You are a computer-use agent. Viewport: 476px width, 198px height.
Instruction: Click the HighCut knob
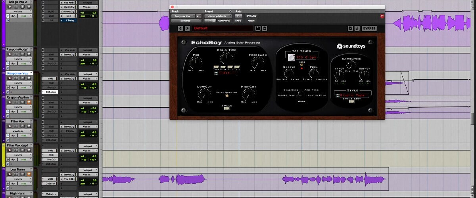tap(248, 95)
